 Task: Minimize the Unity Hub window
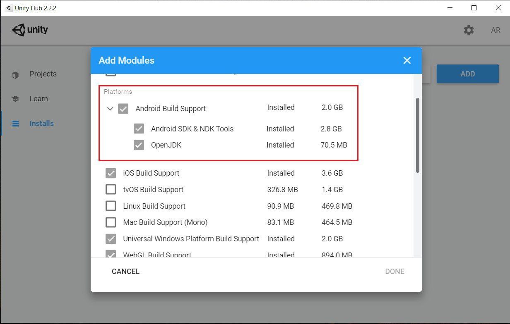point(450,8)
